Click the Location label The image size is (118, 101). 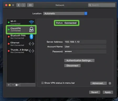[x=37, y=14]
